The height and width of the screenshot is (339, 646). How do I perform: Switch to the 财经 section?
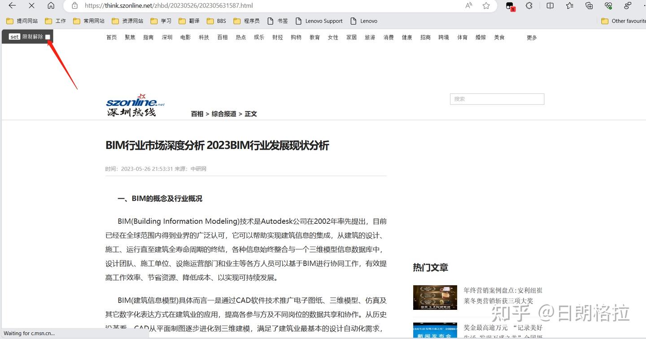tap(277, 37)
